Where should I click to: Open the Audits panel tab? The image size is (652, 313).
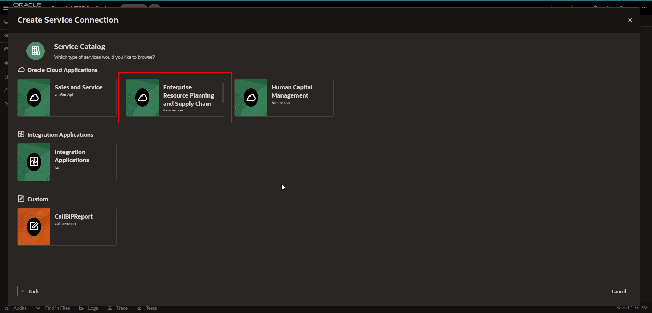16,308
